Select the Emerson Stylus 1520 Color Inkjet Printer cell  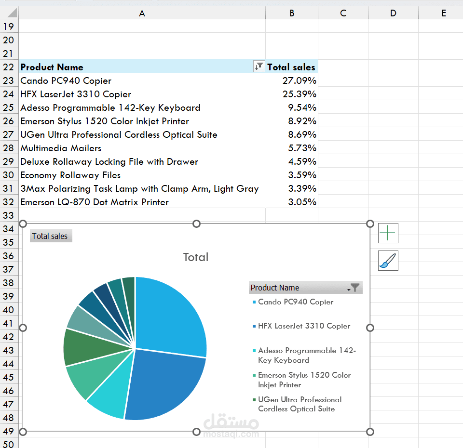pos(142,121)
